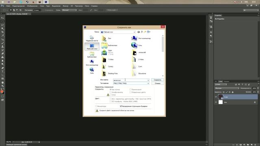Click the file name input field
260x146 pixels.
tap(130, 80)
